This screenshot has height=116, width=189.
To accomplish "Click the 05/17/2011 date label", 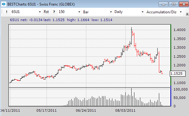I will coord(47,110).
